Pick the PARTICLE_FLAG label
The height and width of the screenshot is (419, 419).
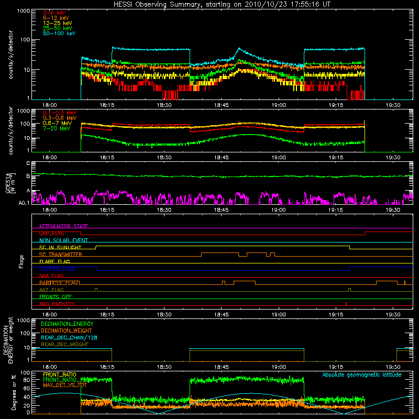(59, 283)
